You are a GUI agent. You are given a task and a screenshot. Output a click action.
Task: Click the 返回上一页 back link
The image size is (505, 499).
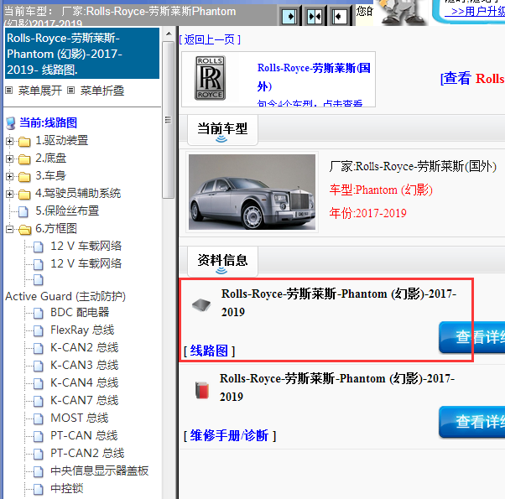210,39
